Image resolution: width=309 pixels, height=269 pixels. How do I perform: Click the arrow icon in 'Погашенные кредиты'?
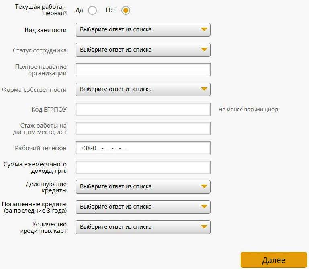coord(204,207)
